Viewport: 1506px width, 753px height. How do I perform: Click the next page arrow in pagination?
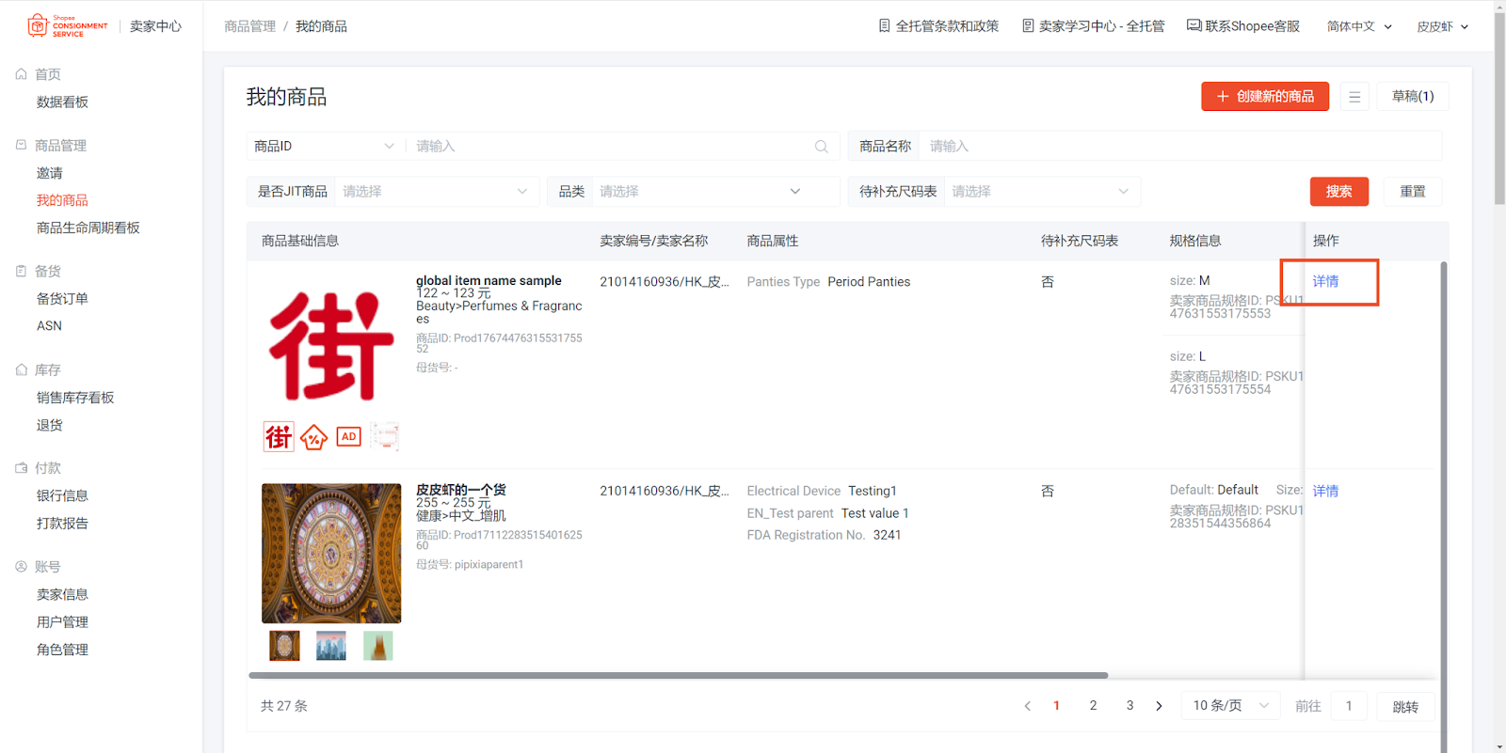tap(1159, 706)
